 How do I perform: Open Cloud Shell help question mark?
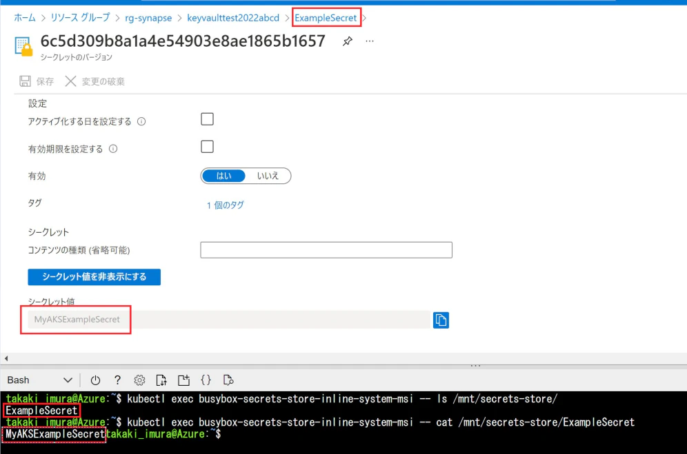click(117, 380)
